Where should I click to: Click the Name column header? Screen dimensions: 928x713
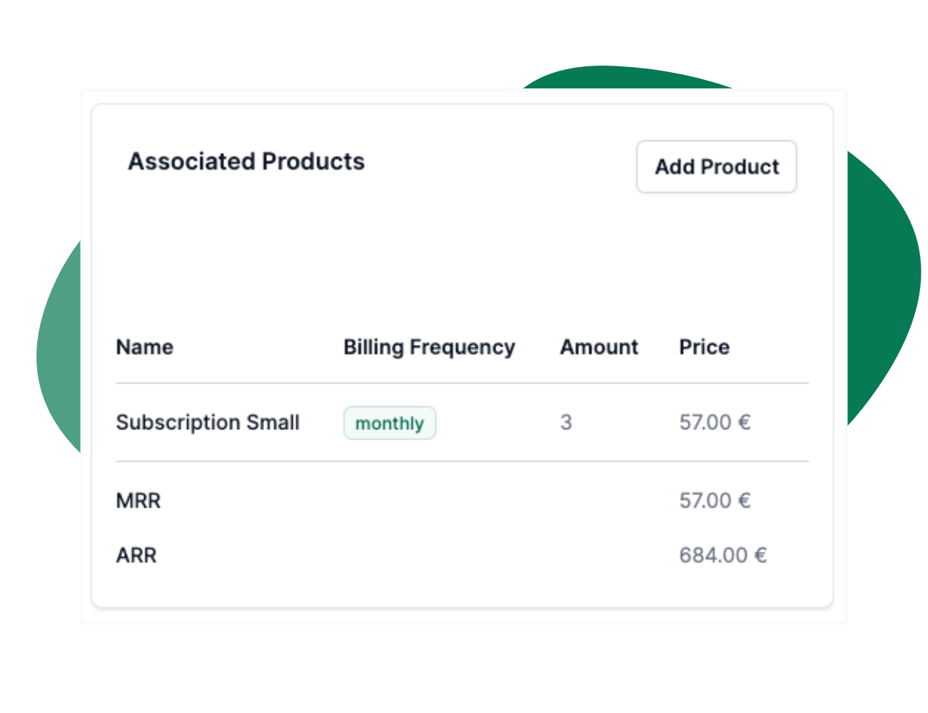145,347
